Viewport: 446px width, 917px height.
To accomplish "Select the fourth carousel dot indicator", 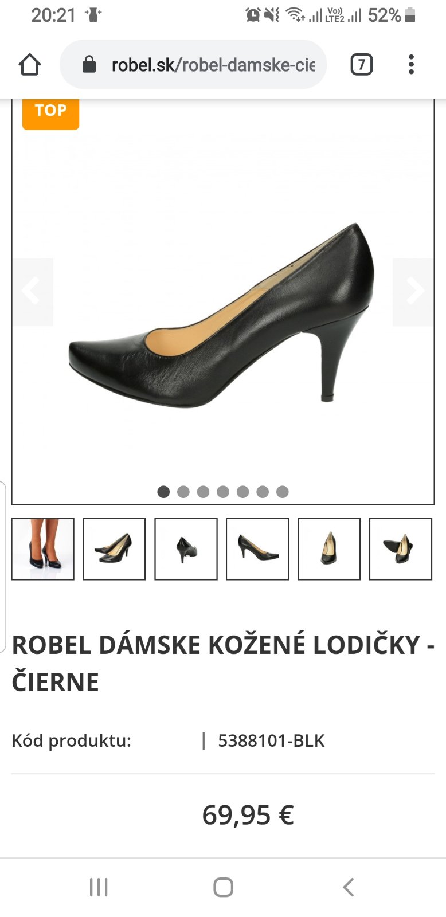I will (x=223, y=492).
